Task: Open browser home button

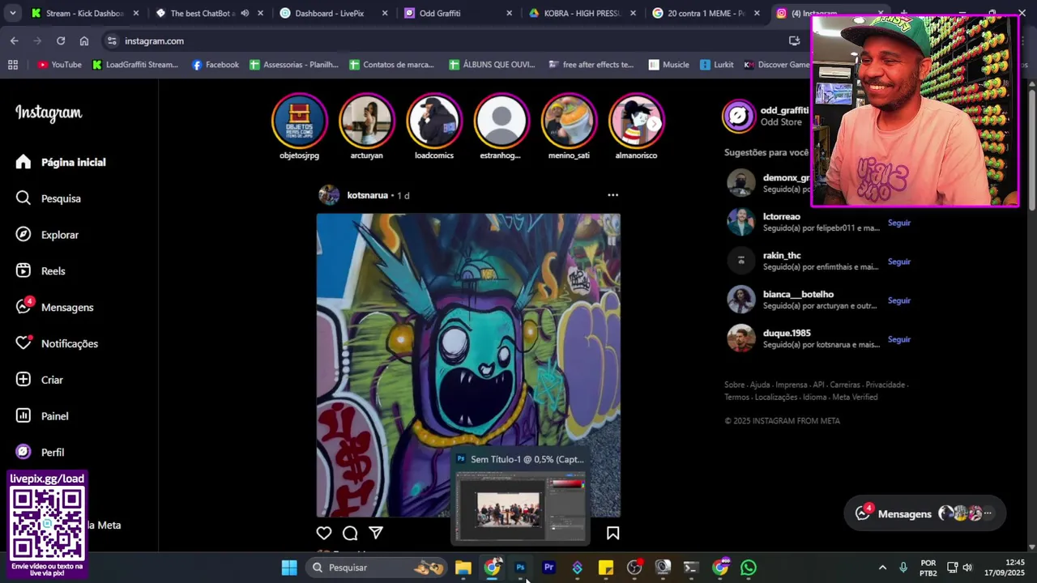Action: click(x=84, y=40)
